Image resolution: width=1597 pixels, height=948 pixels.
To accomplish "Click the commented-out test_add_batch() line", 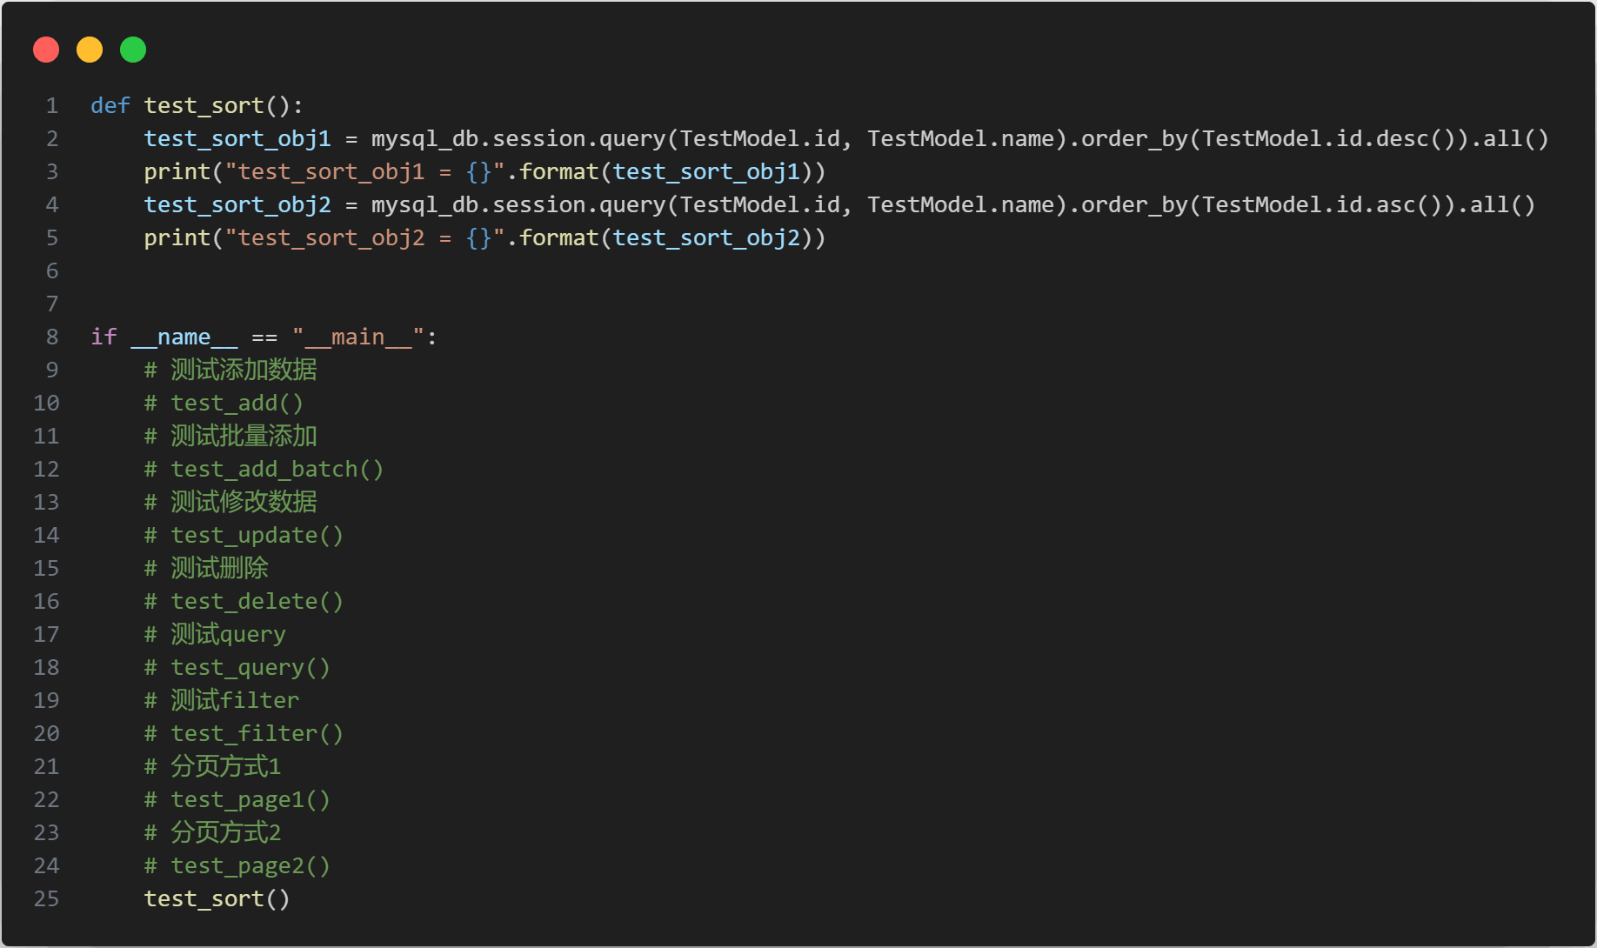I will pyautogui.click(x=277, y=470).
